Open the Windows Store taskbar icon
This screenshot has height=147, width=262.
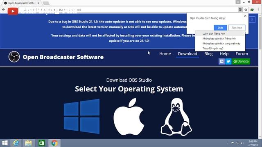(41, 143)
